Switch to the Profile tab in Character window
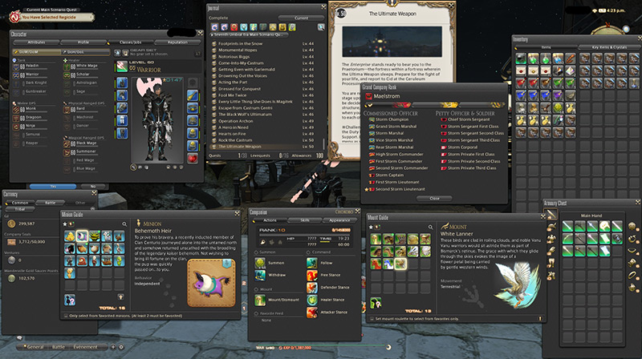Screen dimensions: 642x359 point(83,42)
